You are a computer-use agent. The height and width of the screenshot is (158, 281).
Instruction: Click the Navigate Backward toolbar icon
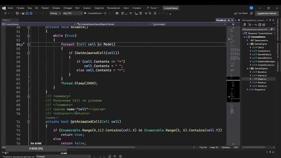point(5,13)
